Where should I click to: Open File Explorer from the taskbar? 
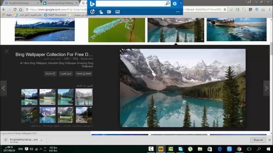[200, 149]
